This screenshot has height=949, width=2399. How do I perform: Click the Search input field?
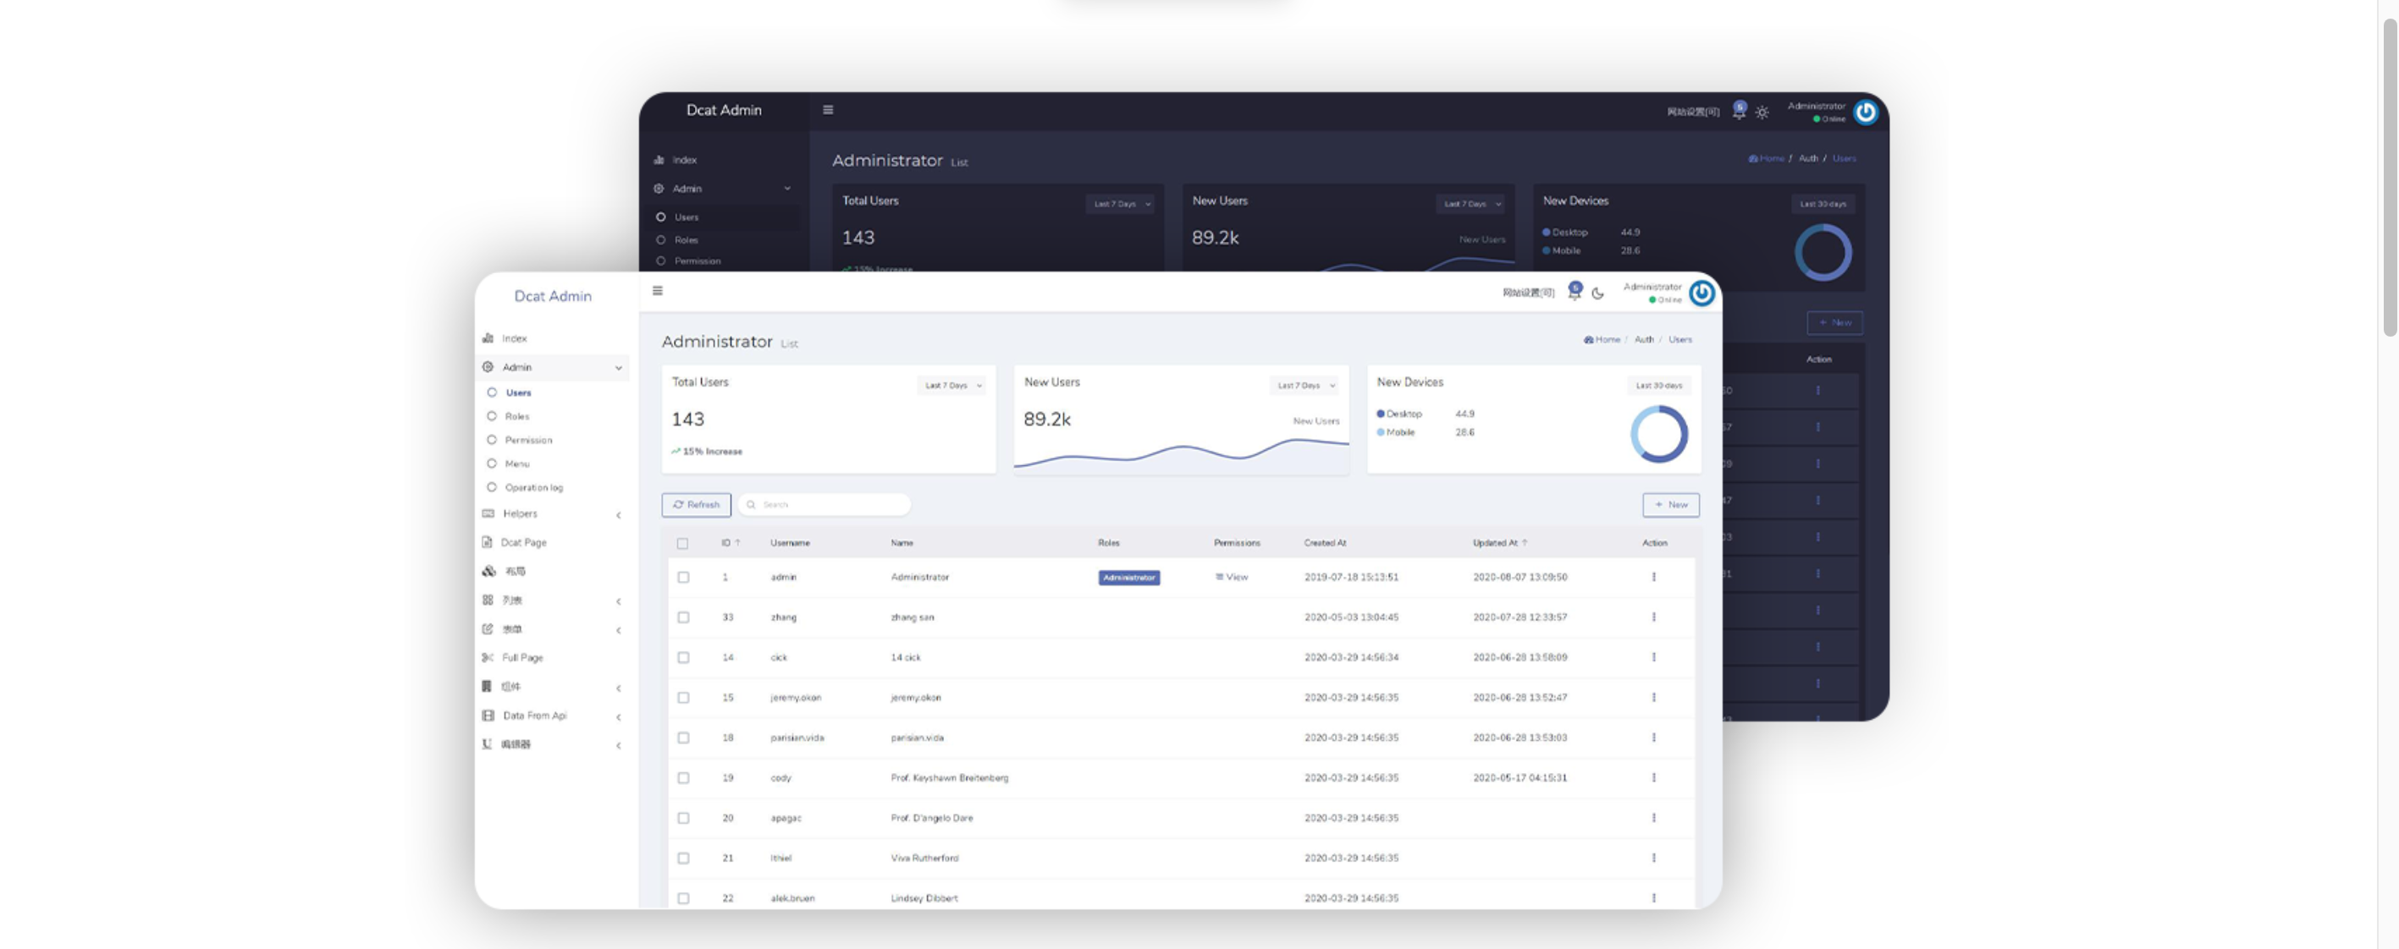829,505
